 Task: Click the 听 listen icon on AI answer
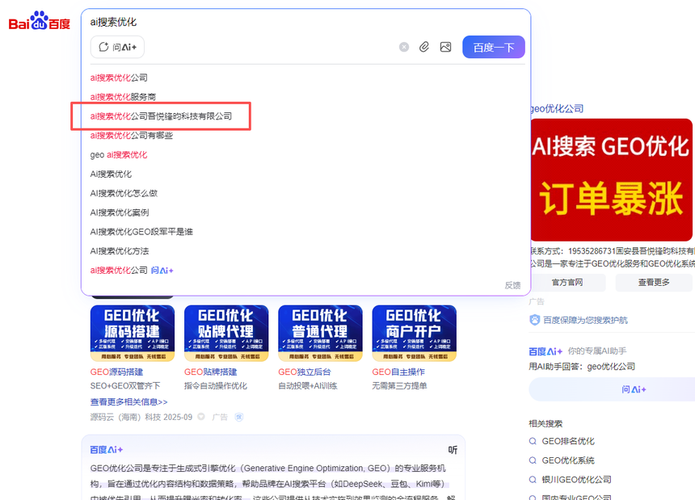[453, 450]
